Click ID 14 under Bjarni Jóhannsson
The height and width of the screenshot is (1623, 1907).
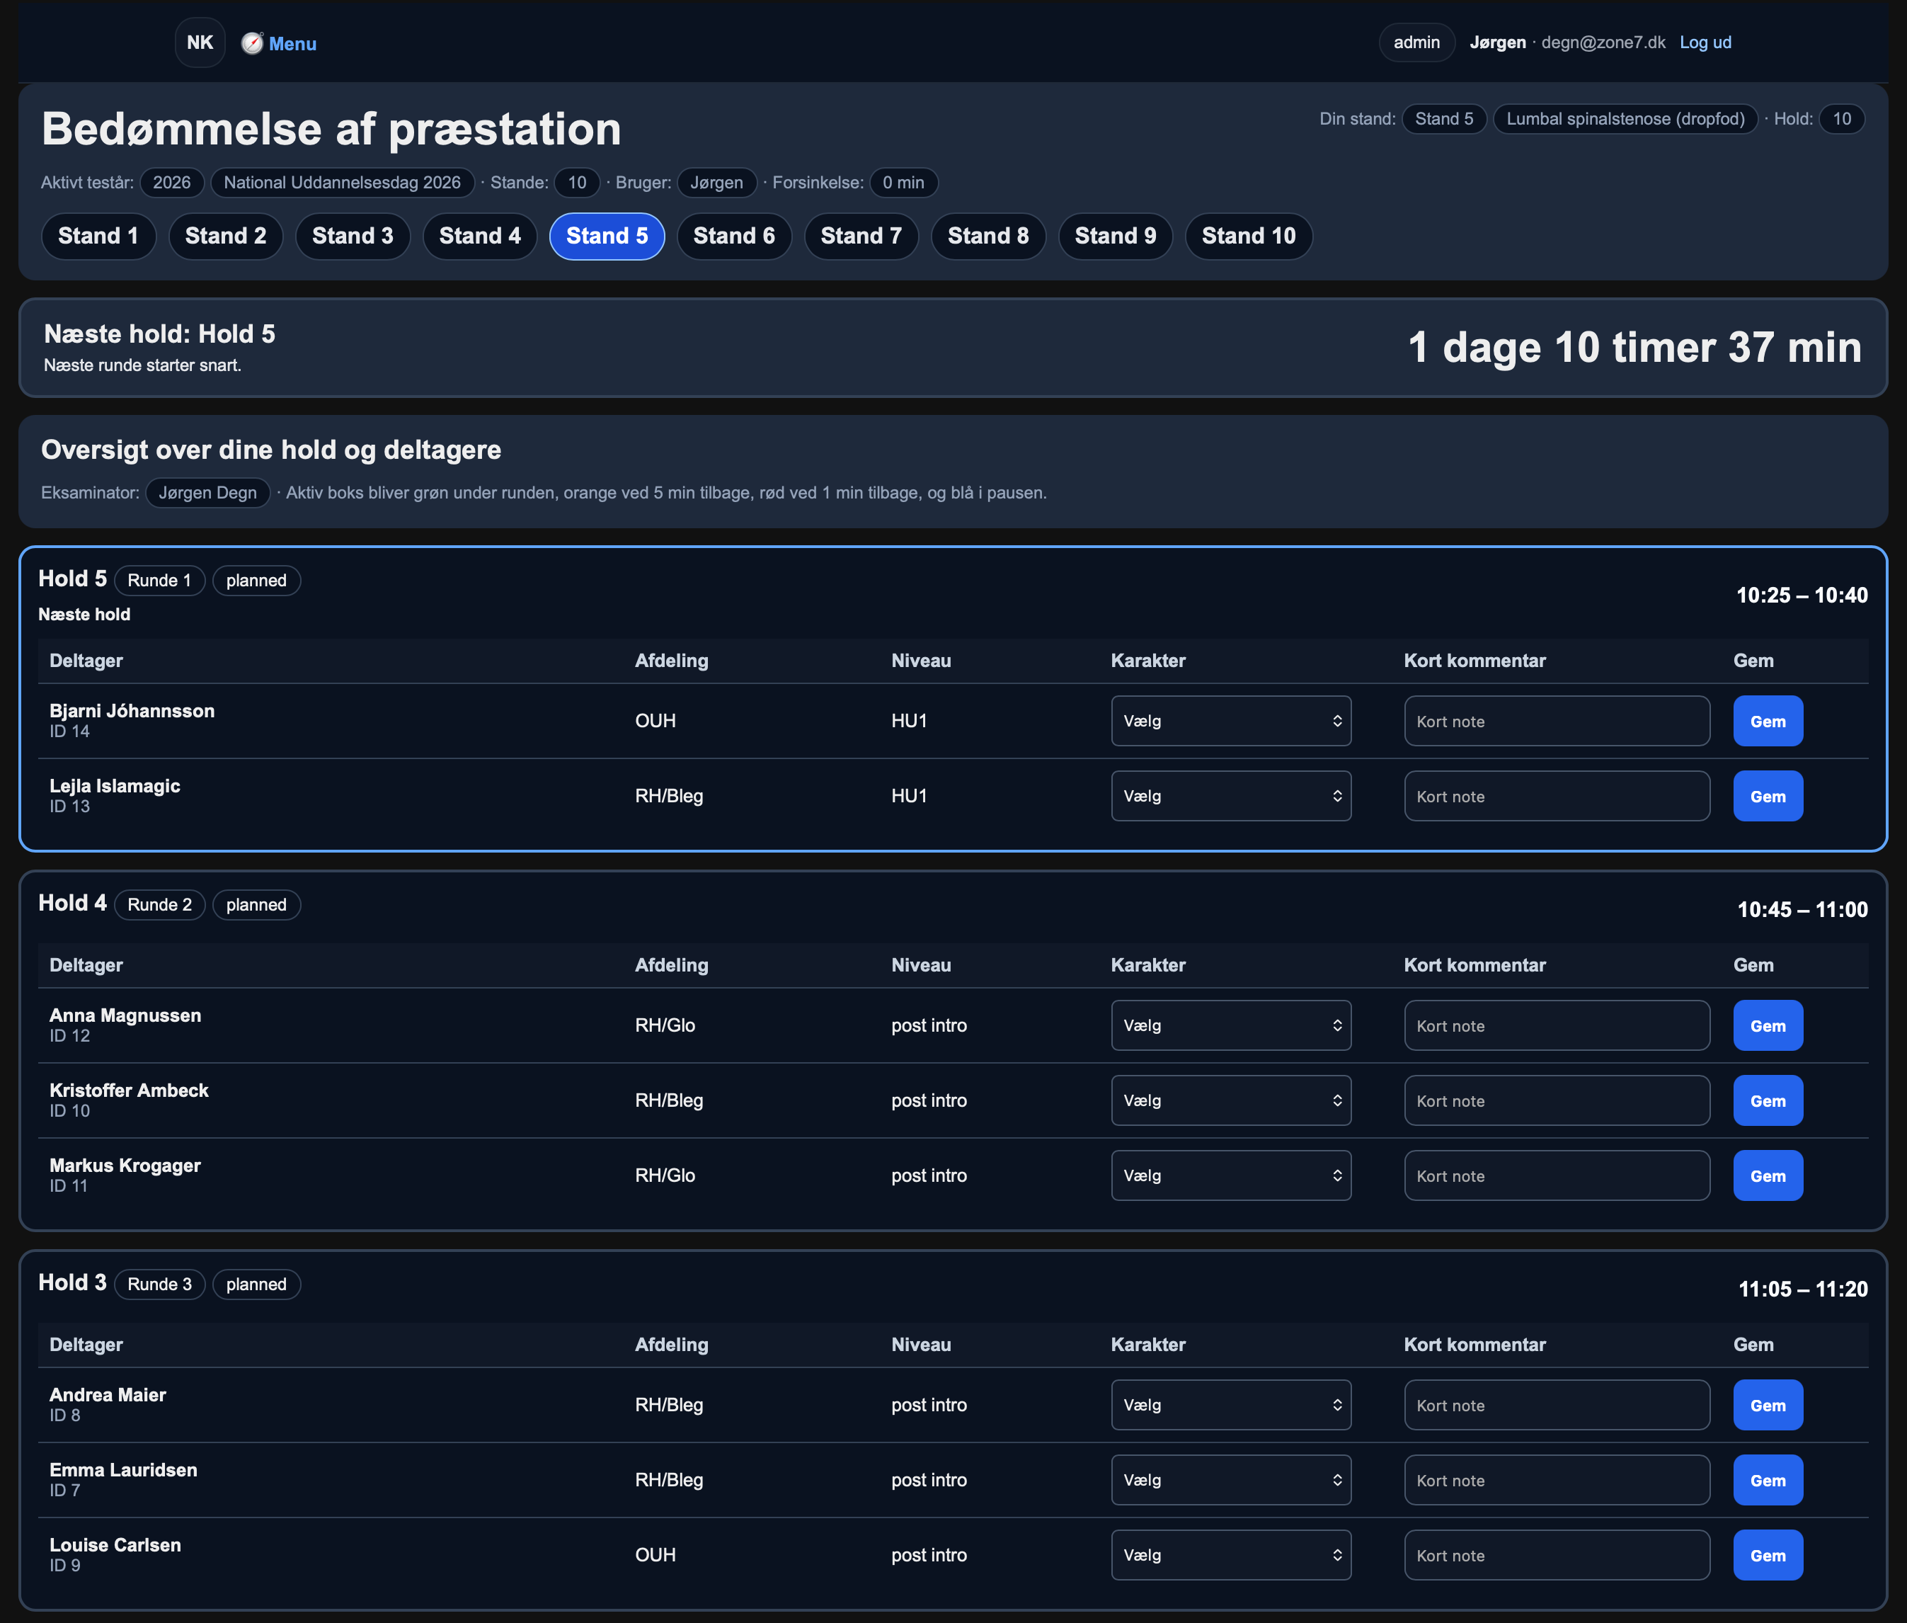(x=70, y=731)
